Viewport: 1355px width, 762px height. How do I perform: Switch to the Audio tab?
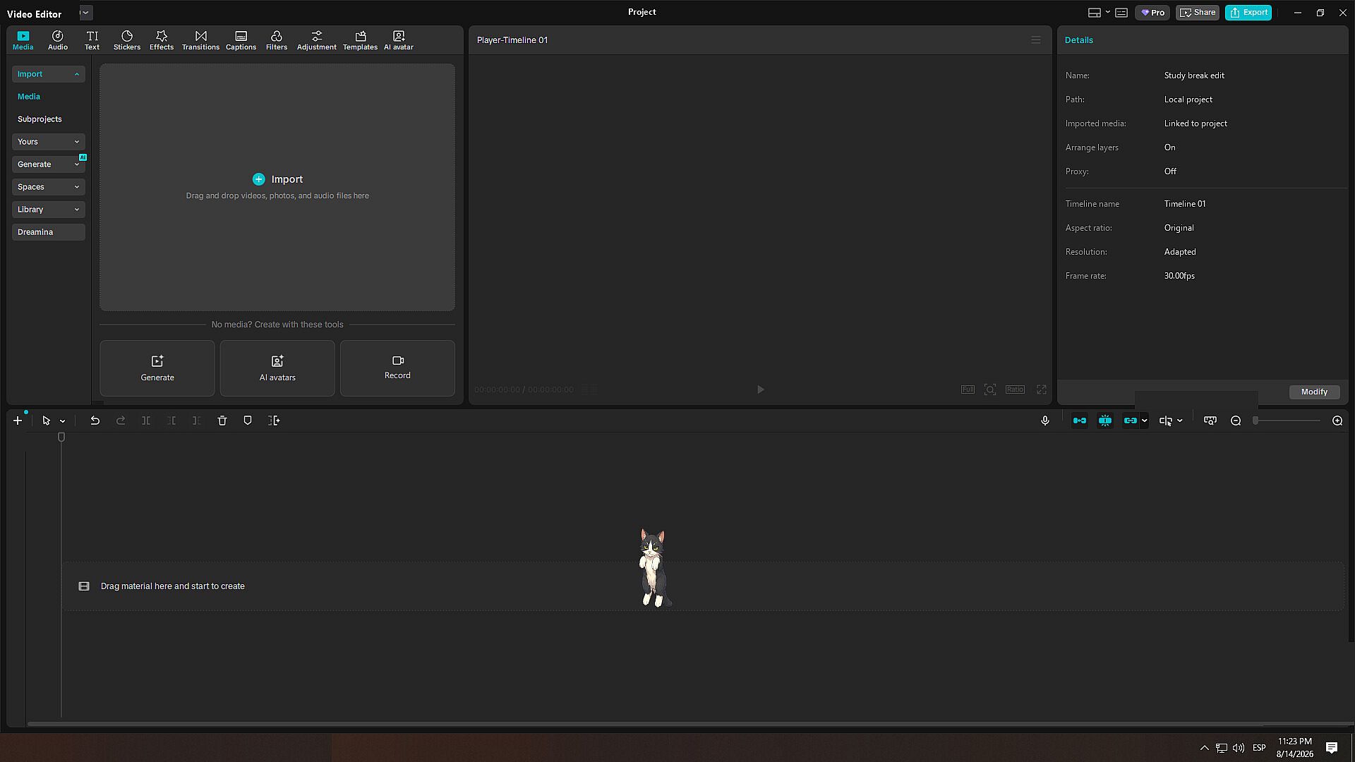tap(58, 40)
